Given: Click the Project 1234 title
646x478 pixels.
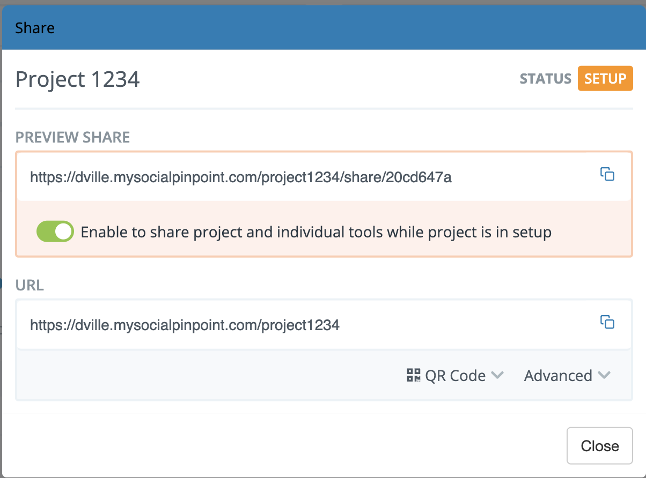Looking at the screenshot, I should click(x=78, y=79).
